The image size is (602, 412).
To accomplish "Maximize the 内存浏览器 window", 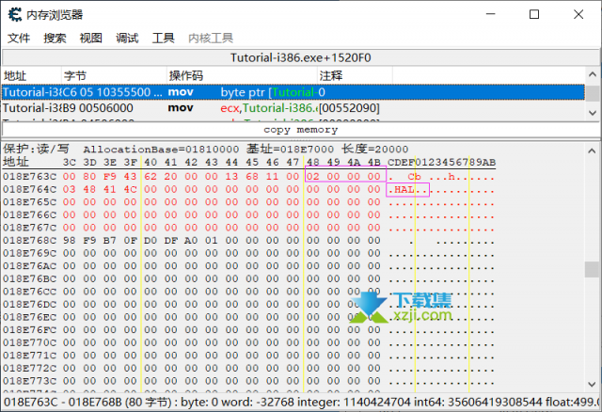I will [534, 15].
